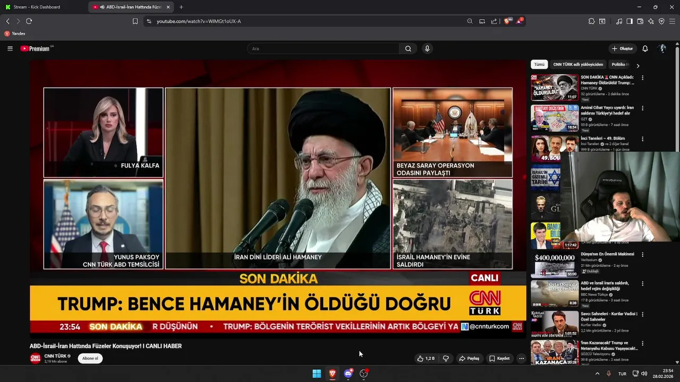The image size is (680, 382).
Task: Bookmark this page via bookmark icon
Action: coord(135,21)
